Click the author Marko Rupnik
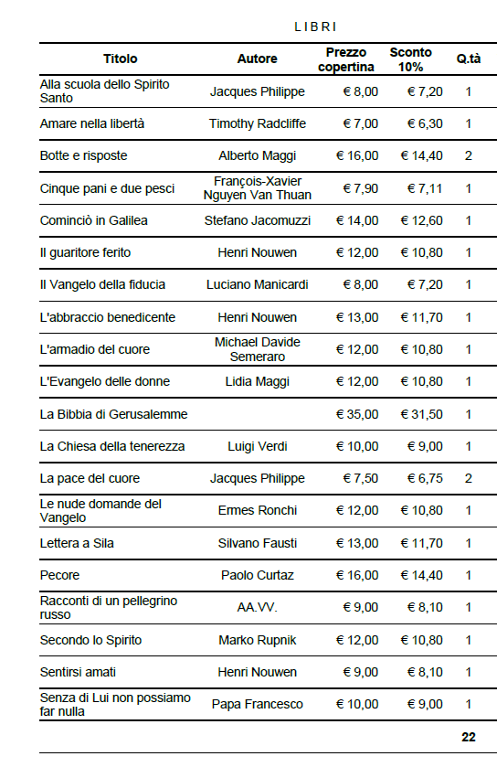Viewport: 497px width, 767px height. [257, 640]
